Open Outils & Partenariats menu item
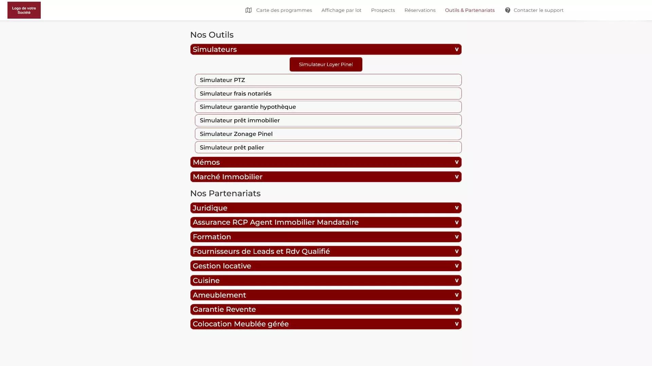Viewport: 652px width, 366px height. point(470,10)
